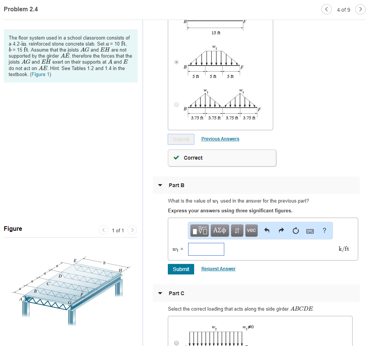Open the templates and square root tool
The image size is (368, 346).
pos(199,230)
